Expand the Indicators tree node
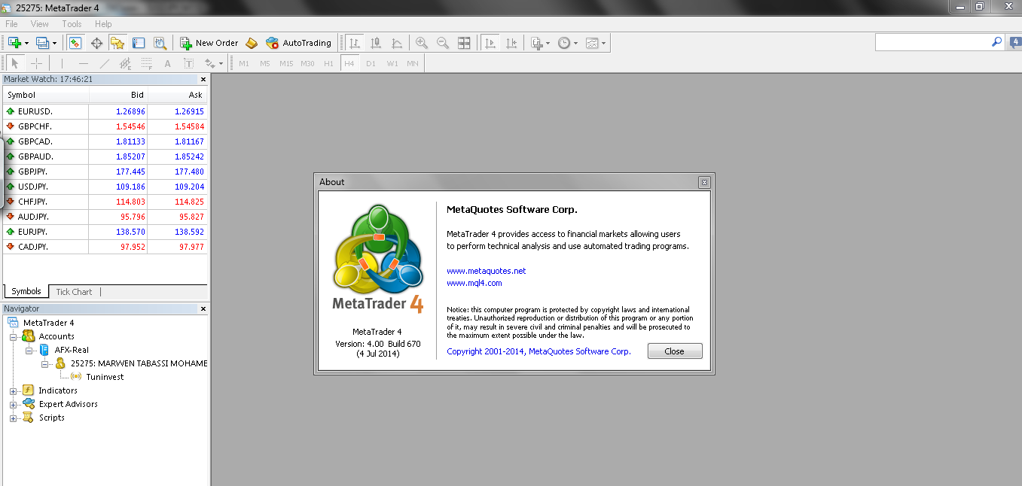Screen dimensions: 1022x486 pyautogui.click(x=13, y=391)
